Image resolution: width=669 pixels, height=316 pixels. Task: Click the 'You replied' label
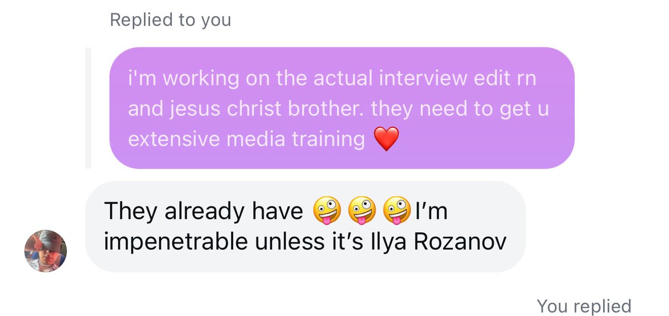[584, 306]
